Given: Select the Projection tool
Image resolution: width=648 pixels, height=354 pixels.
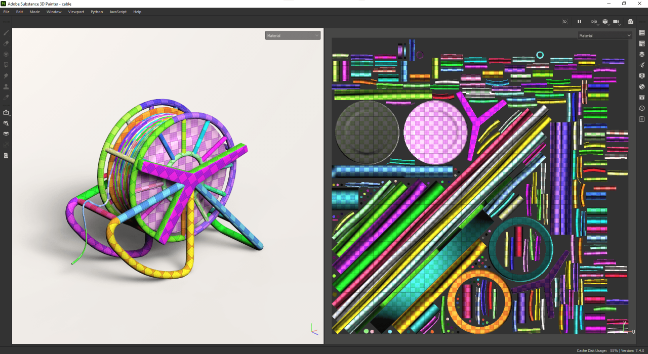Looking at the screenshot, I should pyautogui.click(x=6, y=54).
